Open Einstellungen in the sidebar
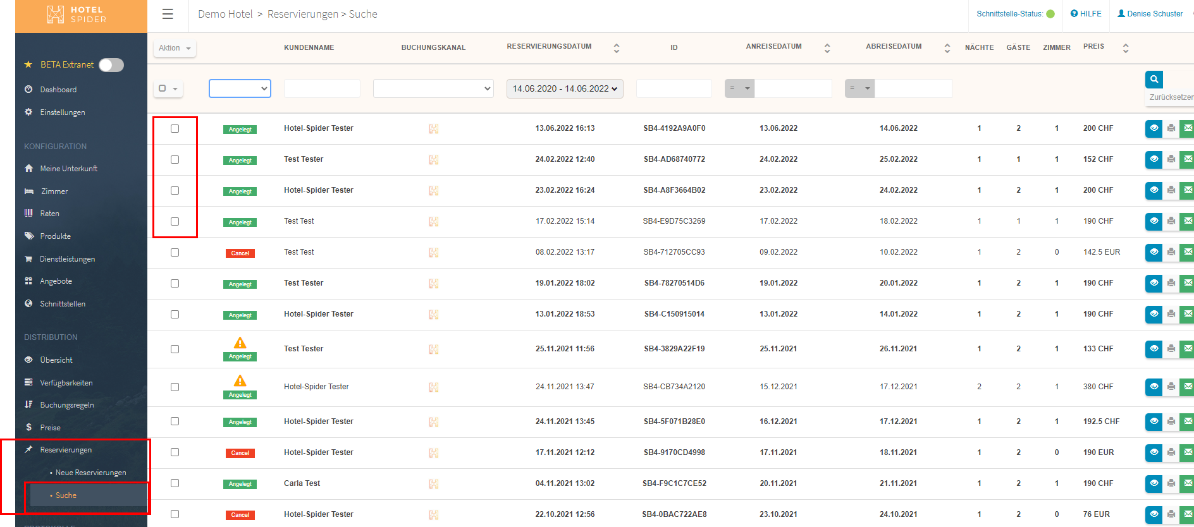Image resolution: width=1194 pixels, height=527 pixels. tap(62, 112)
